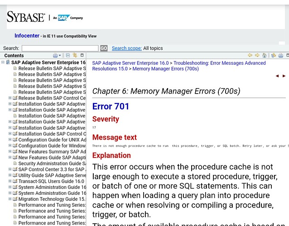Click the Home icon in topic toolbar
This screenshot has width=289, height=226.
[x=264, y=55]
